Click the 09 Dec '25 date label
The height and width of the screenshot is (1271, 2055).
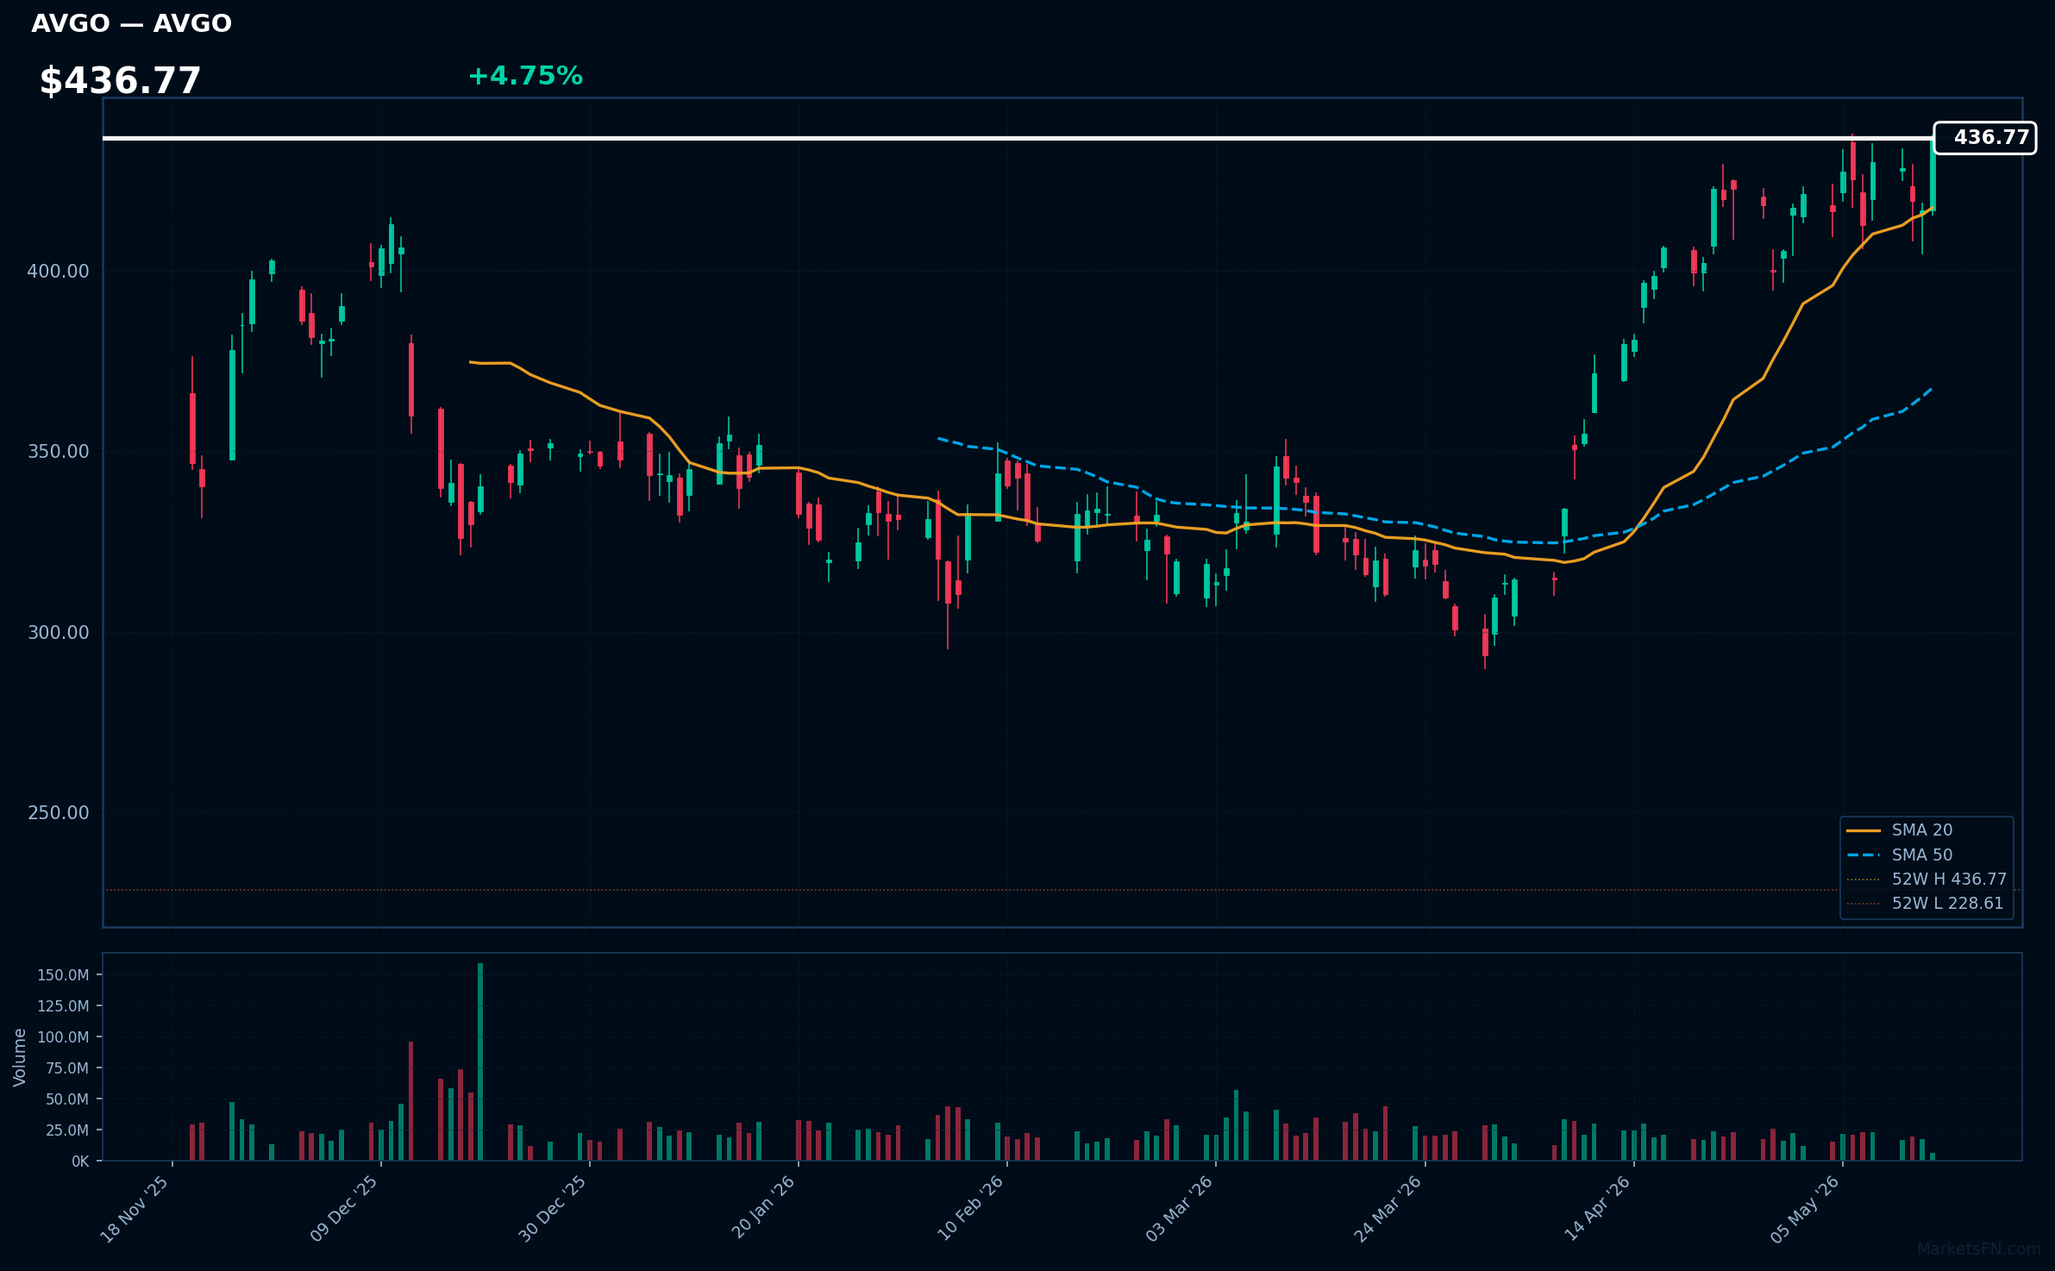[x=343, y=1209]
